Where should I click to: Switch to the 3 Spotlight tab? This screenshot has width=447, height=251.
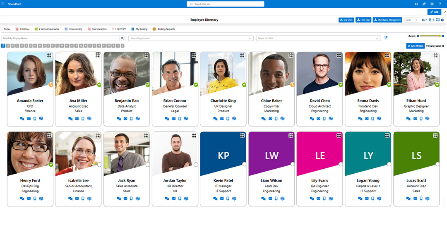[x=119, y=29]
